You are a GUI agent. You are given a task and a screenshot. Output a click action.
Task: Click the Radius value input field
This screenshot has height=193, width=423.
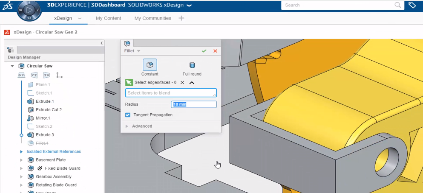click(194, 104)
